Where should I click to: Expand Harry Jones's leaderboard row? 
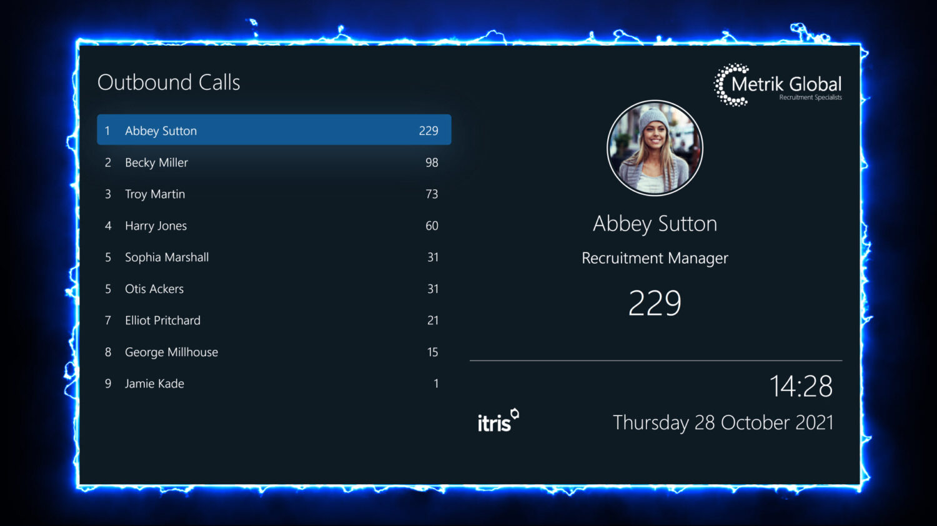click(274, 226)
